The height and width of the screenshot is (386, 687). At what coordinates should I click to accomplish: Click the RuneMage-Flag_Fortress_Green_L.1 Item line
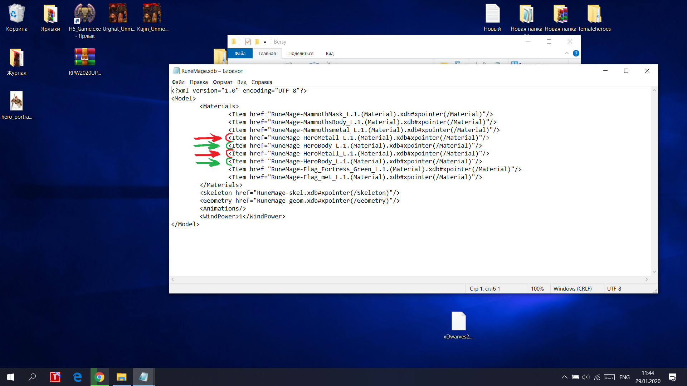click(x=375, y=169)
